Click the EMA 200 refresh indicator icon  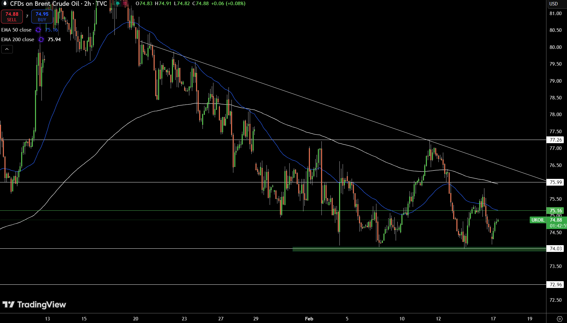pyautogui.click(x=41, y=40)
